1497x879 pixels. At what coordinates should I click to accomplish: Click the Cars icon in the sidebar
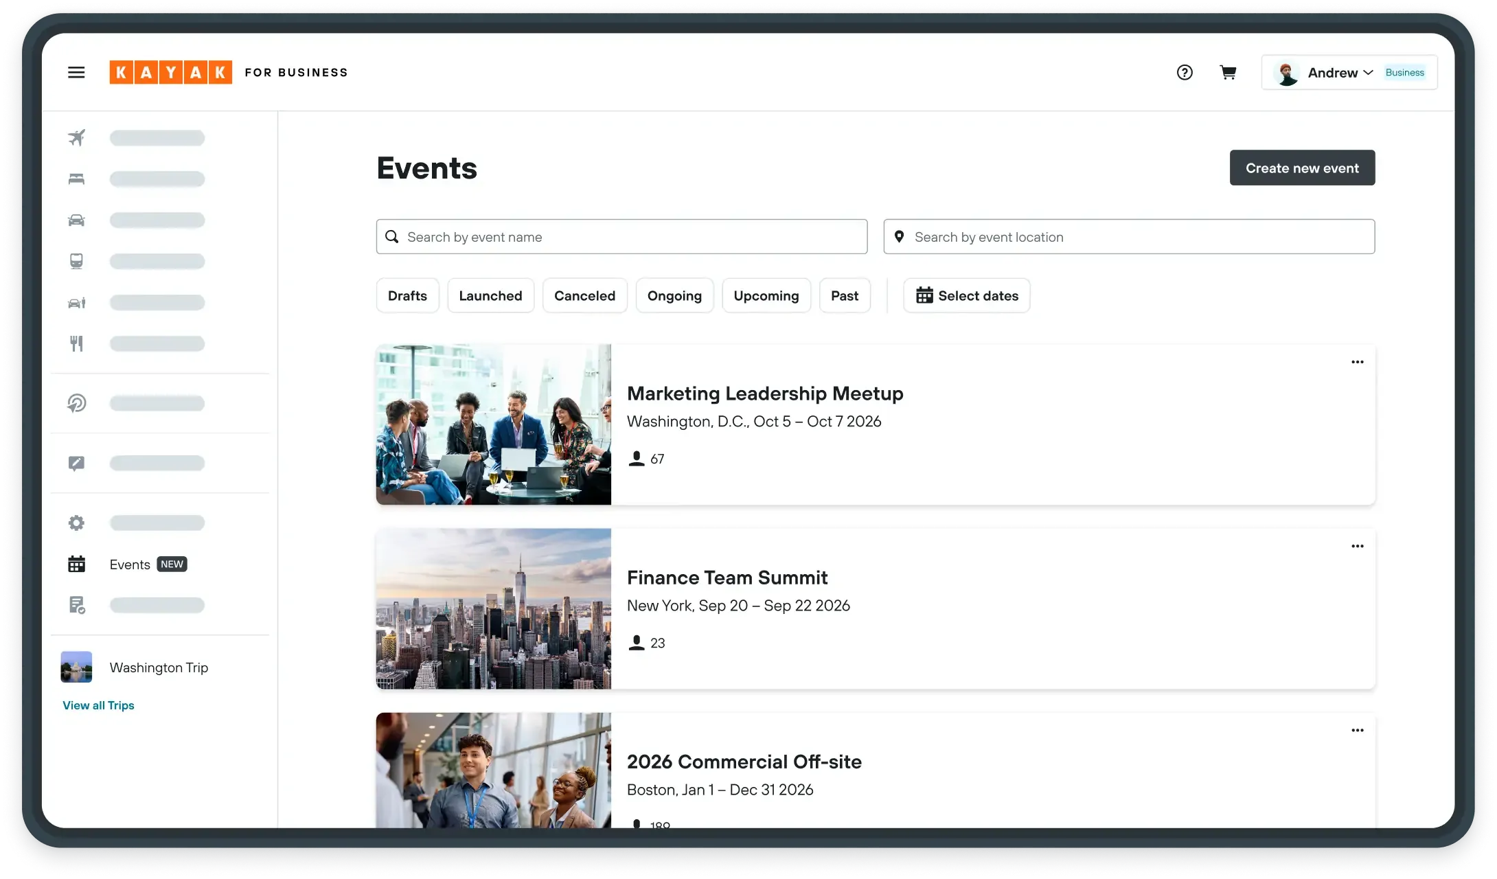click(77, 220)
